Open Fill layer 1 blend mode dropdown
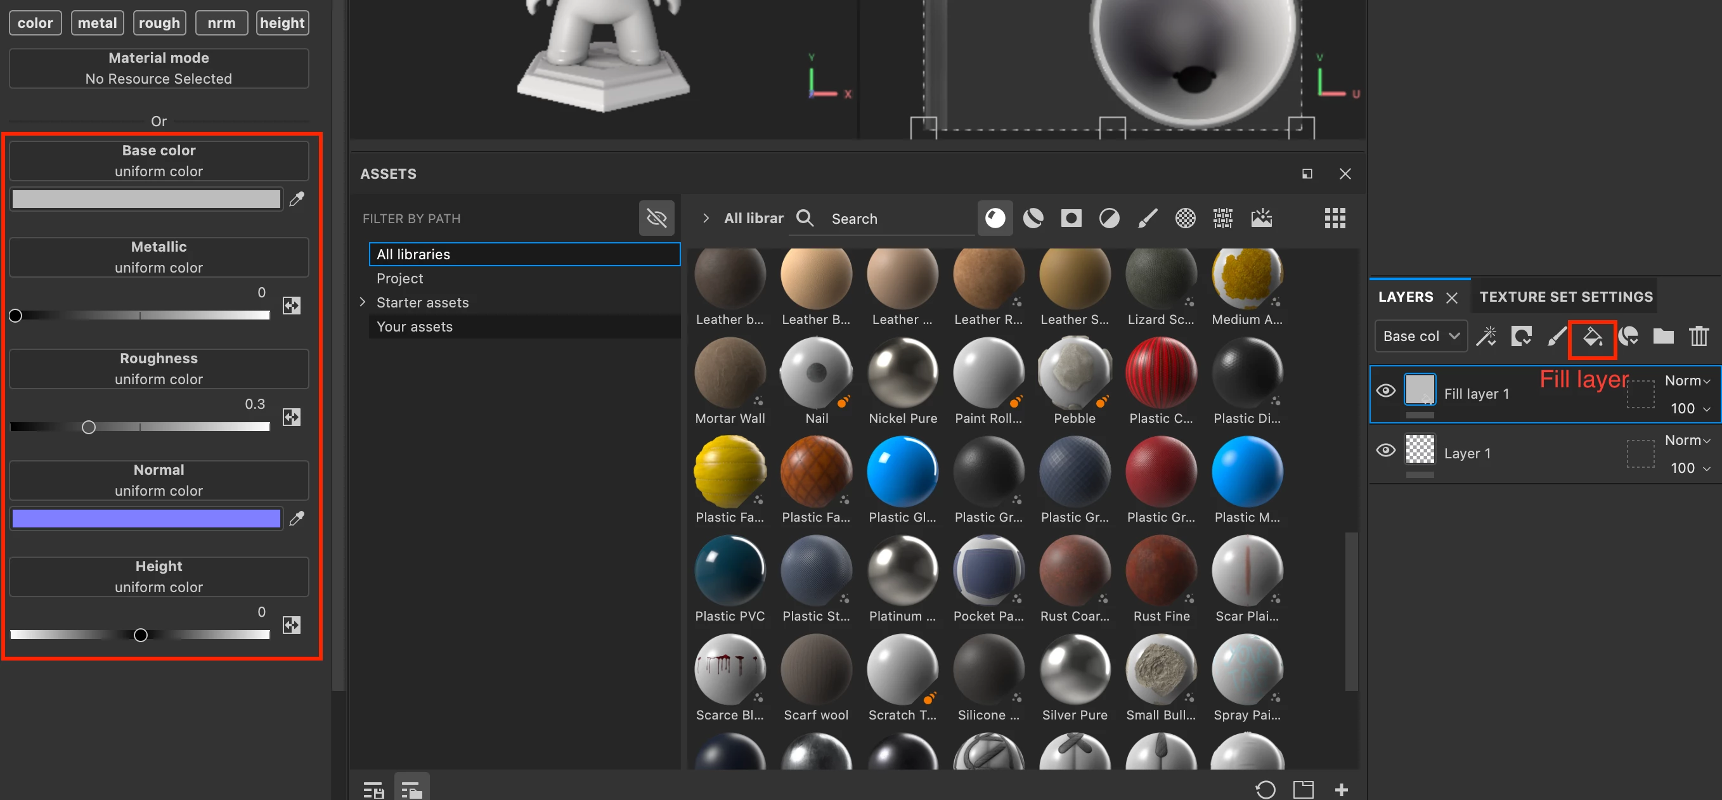Screen dimensions: 1722x800 tap(1687, 381)
